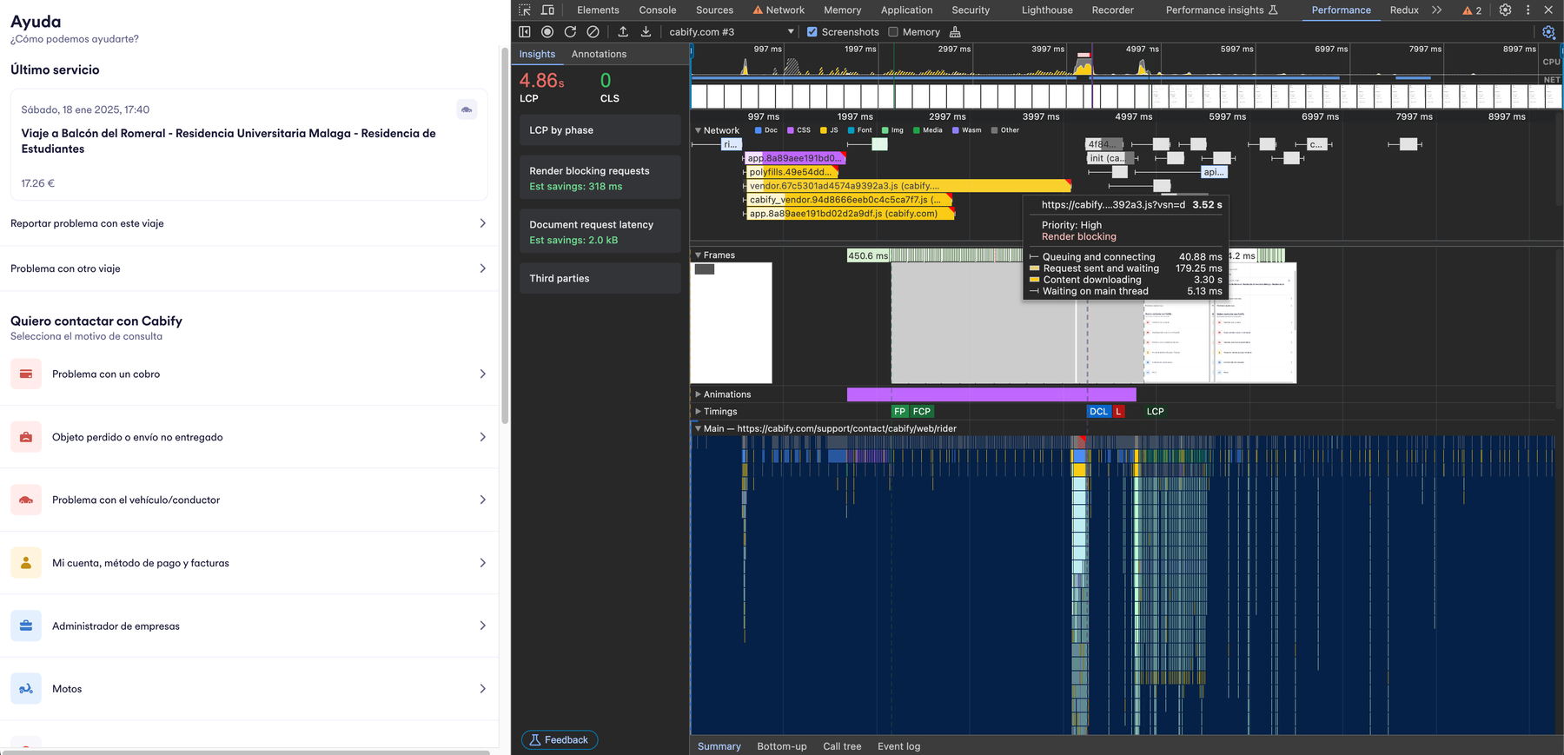This screenshot has width=1564, height=755.
Task: Click the car icon for vehículo/conductor problem
Action: click(x=26, y=500)
